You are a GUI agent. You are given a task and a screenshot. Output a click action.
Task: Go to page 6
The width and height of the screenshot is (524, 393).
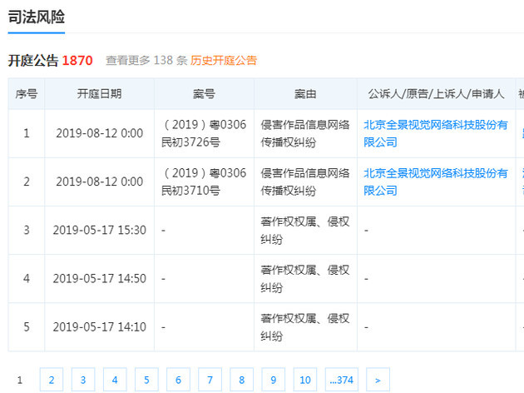tap(179, 380)
